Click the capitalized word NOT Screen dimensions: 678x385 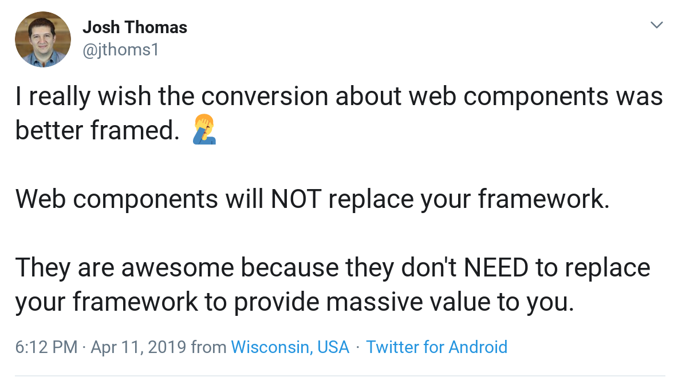click(x=296, y=199)
